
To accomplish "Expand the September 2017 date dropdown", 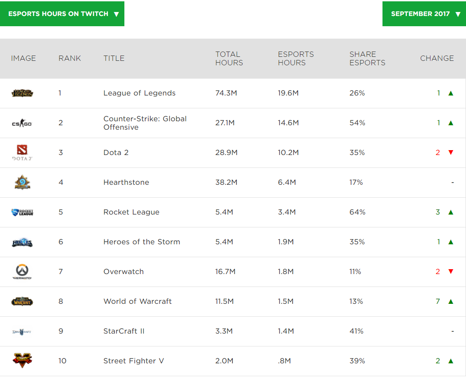I will pos(424,14).
